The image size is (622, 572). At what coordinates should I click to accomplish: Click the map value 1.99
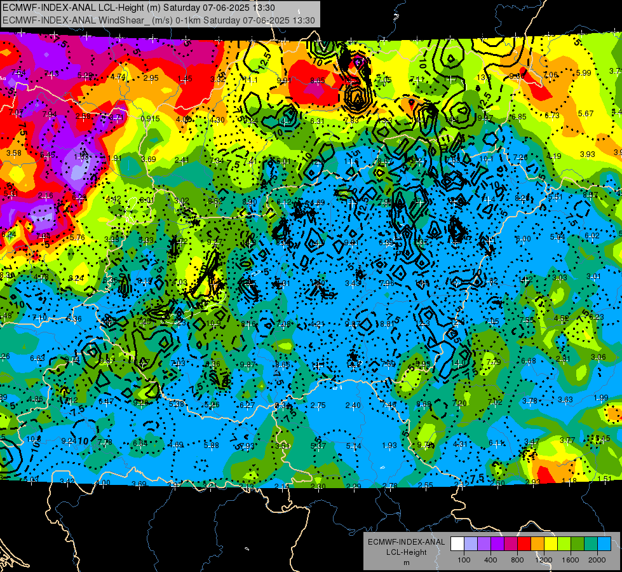coord(601,398)
